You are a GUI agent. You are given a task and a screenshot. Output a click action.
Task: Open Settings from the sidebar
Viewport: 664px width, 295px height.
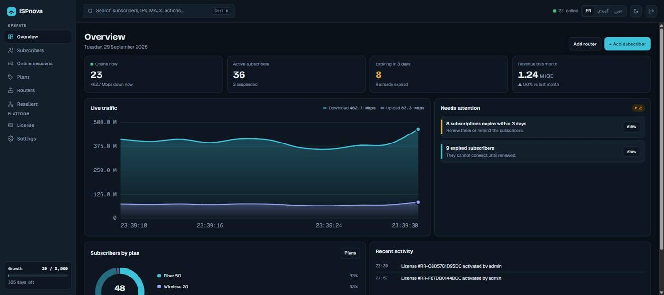point(38,139)
